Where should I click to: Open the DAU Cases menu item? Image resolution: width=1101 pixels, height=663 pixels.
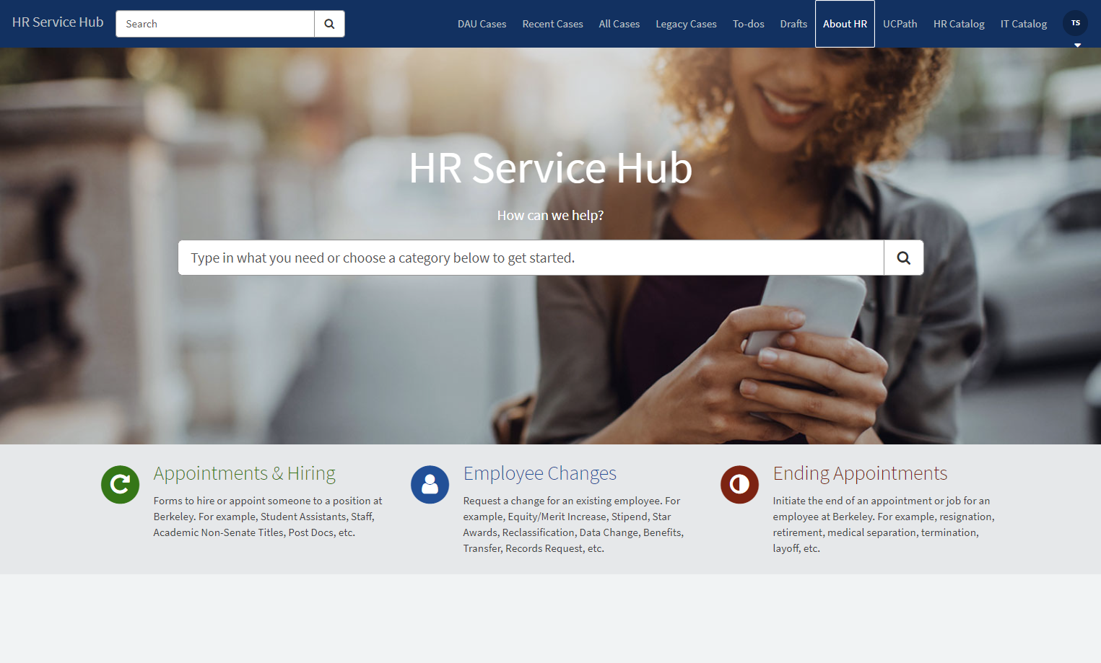tap(482, 24)
